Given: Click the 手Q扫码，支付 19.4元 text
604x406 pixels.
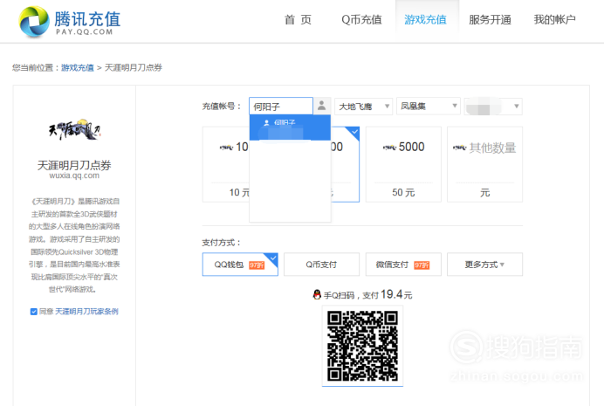Looking at the screenshot, I should point(367,295).
